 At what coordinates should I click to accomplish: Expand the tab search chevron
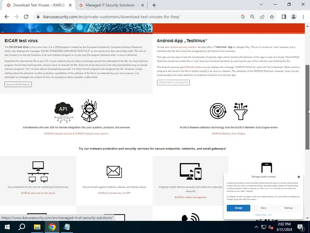tap(261, 4)
